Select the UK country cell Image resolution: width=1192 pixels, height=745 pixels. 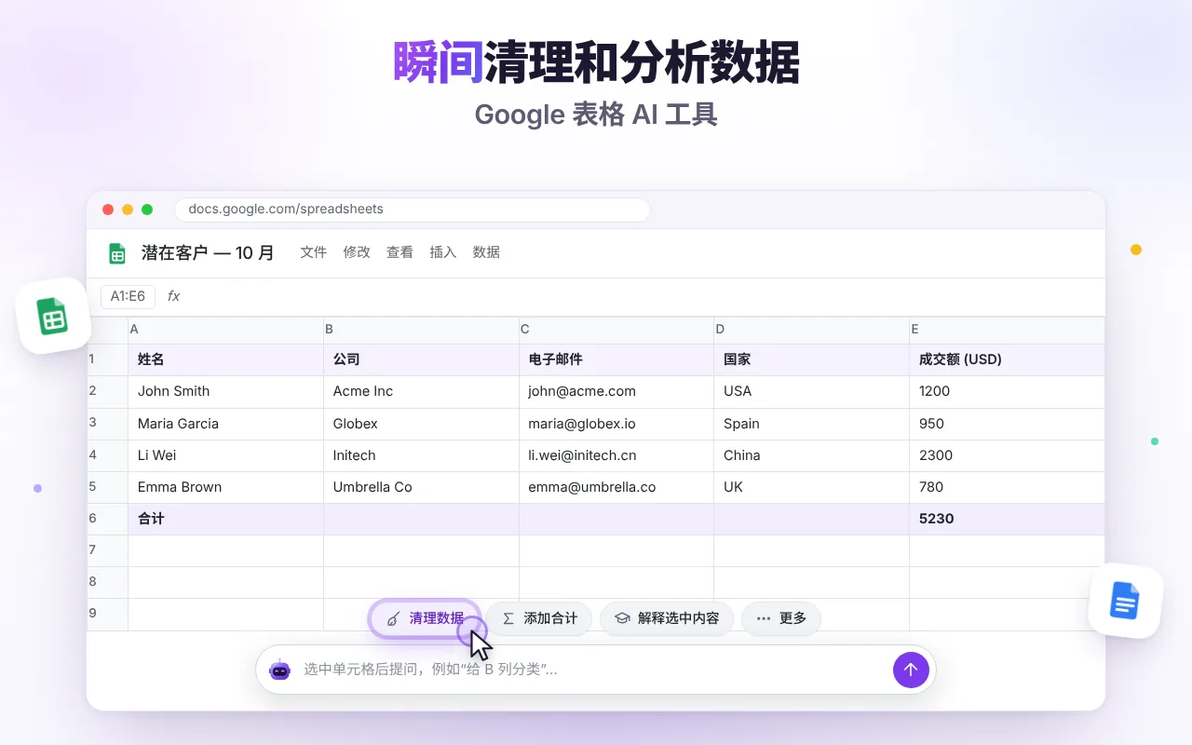(811, 487)
